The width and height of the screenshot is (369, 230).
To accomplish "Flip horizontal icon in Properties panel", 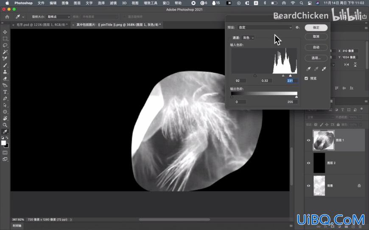I will coord(347,65).
